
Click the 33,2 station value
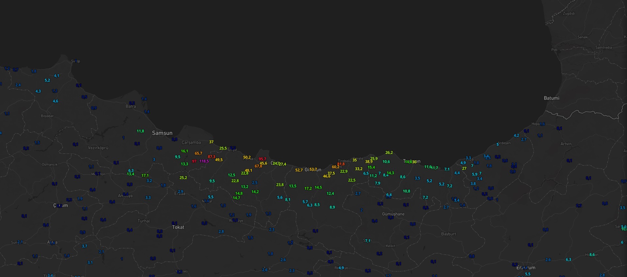point(359,169)
